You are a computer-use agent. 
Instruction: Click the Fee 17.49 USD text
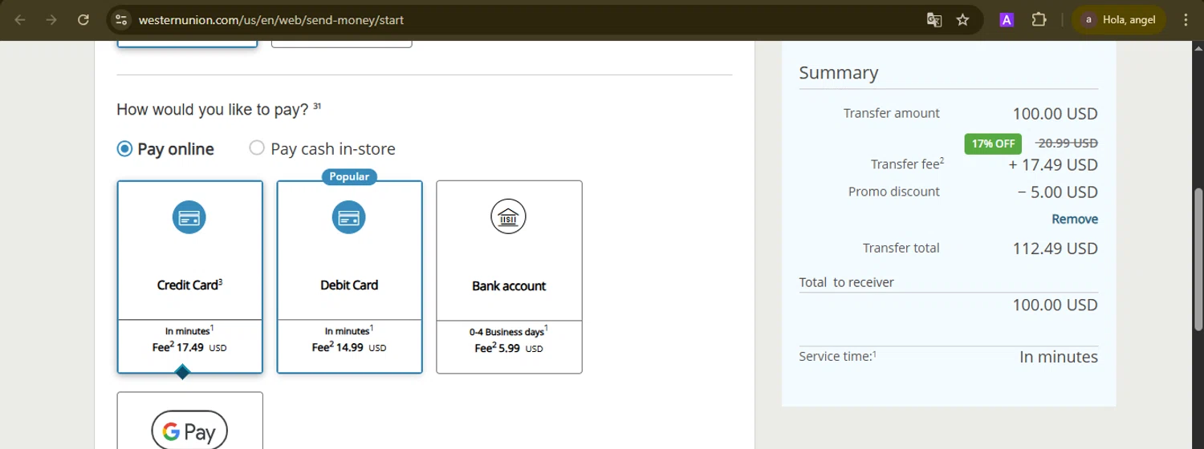point(190,347)
